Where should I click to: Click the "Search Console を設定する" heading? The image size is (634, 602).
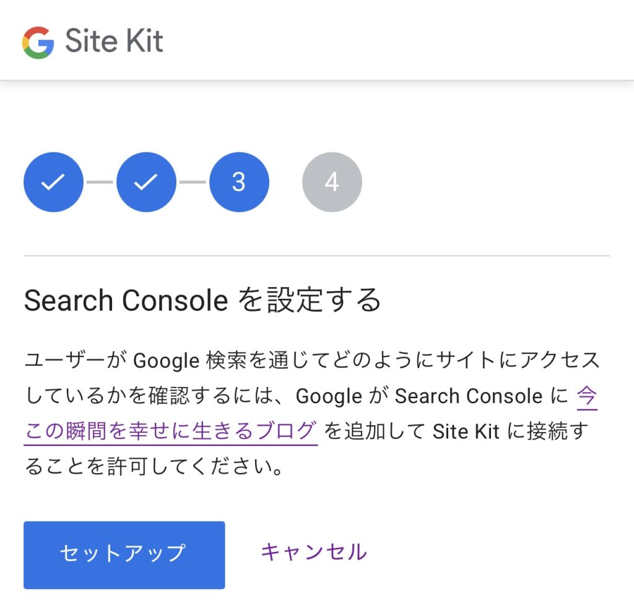[x=202, y=301]
